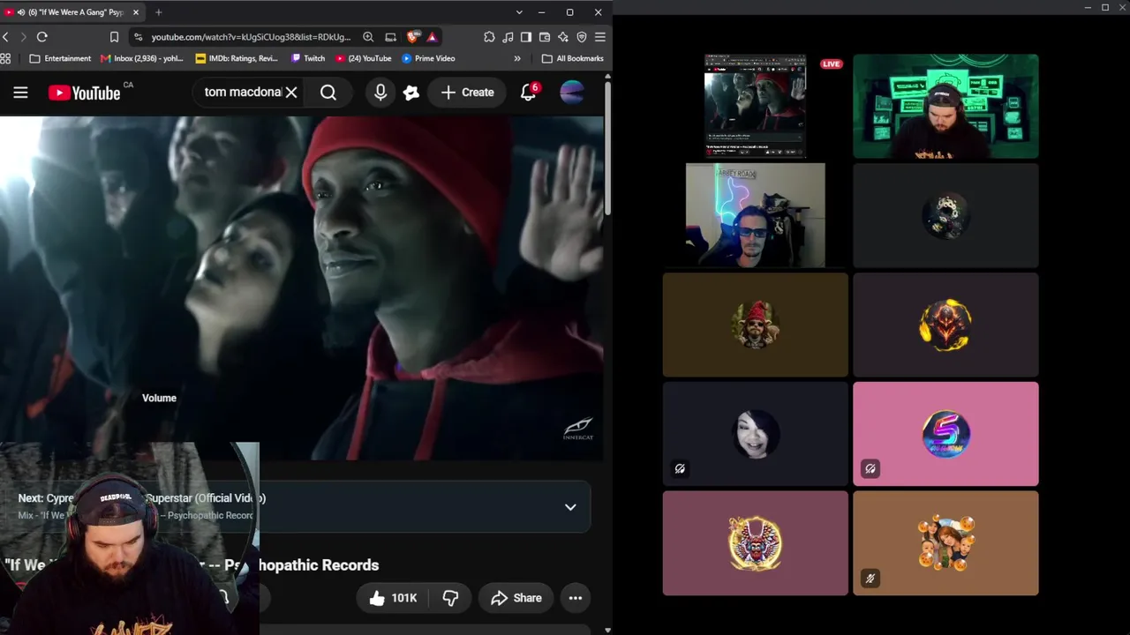
Task: Submit the YouTube search with magnifier button
Action: (x=328, y=93)
